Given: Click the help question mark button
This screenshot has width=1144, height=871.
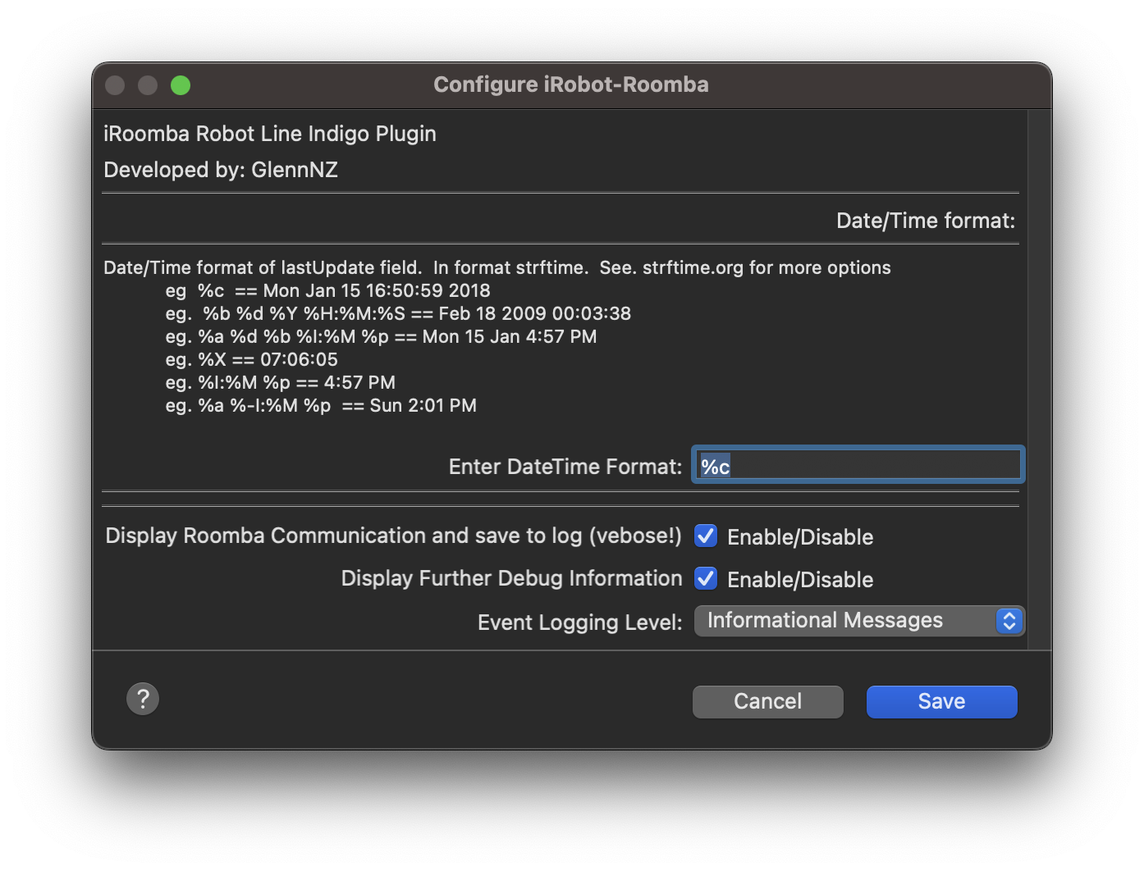Looking at the screenshot, I should click(x=143, y=699).
